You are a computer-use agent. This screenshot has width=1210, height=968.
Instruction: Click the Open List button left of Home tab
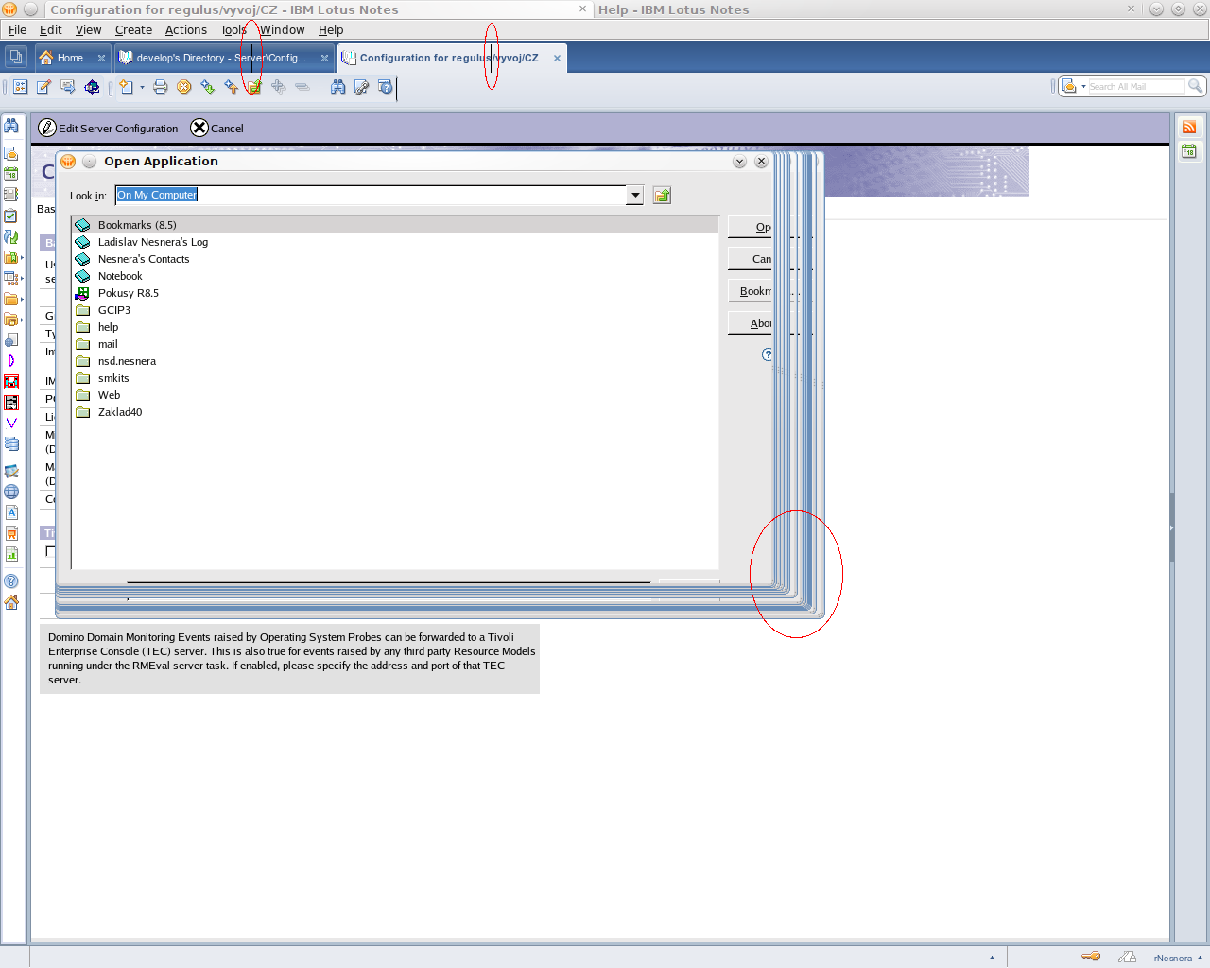point(15,58)
